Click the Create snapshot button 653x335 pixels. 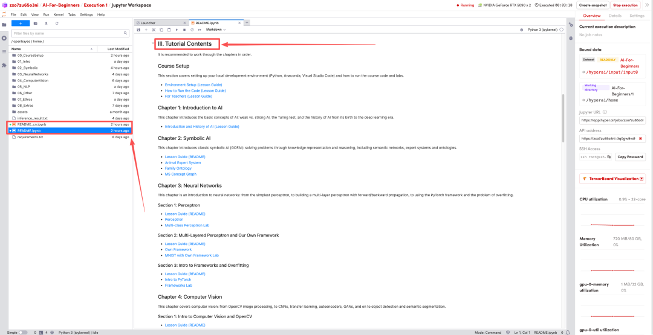point(593,5)
